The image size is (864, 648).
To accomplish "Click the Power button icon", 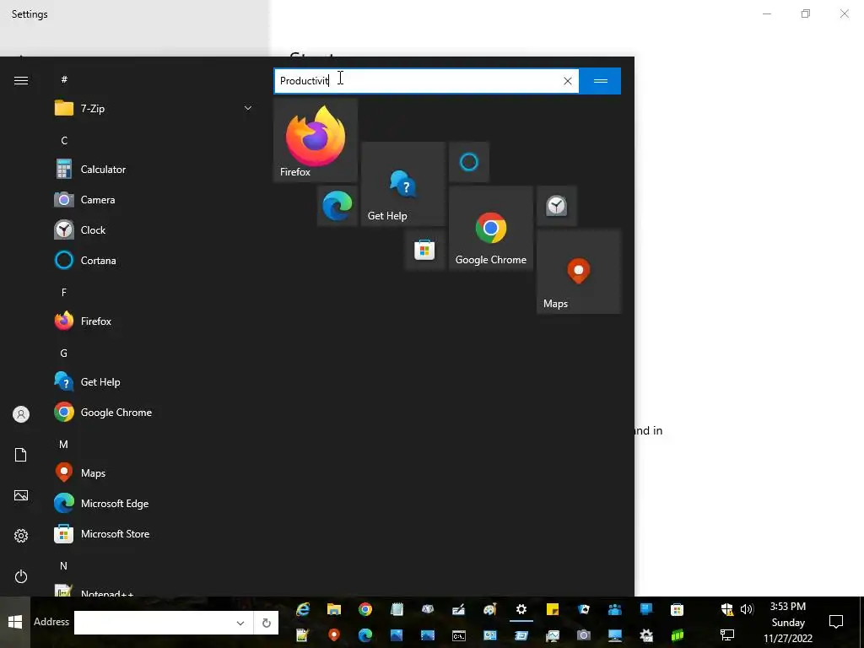I will click(21, 576).
